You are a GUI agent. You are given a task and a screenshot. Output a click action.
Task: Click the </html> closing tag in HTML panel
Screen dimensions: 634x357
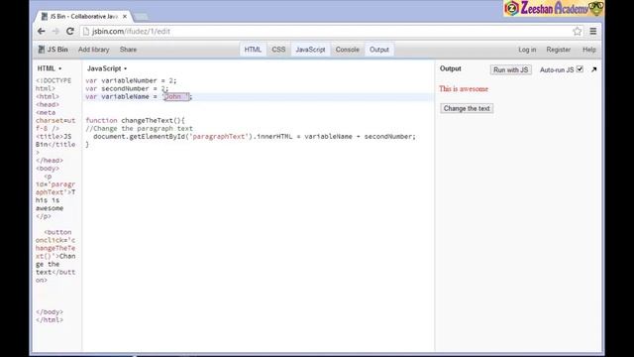pos(50,319)
